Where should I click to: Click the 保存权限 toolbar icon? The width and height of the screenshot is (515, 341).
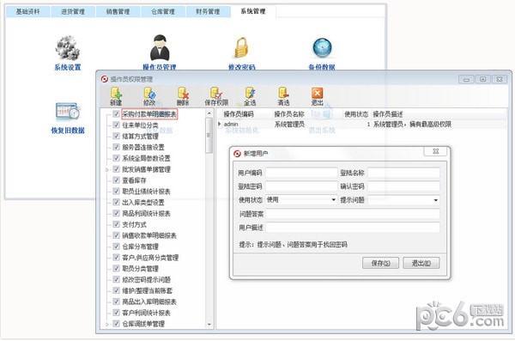[216, 96]
